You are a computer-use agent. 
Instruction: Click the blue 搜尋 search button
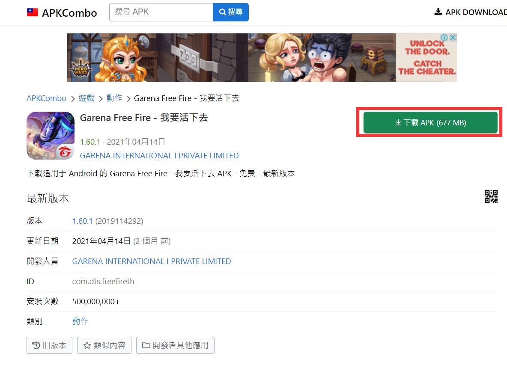[x=230, y=12]
